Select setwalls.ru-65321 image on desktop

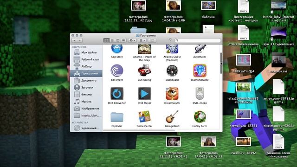coord(243,114)
